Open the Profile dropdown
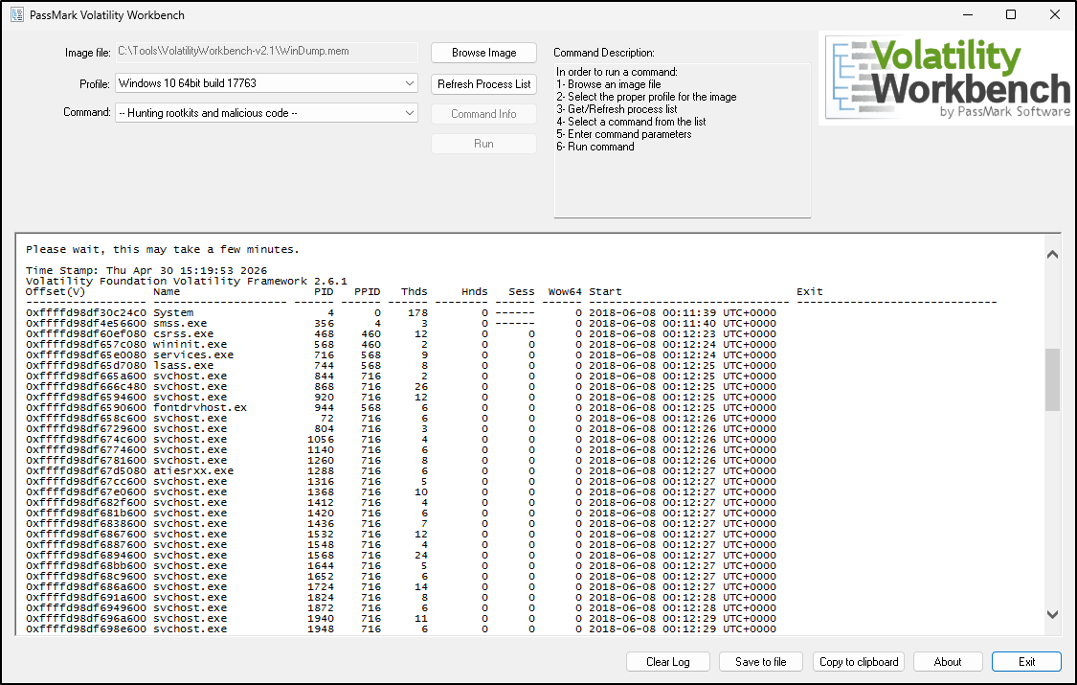 tap(266, 83)
